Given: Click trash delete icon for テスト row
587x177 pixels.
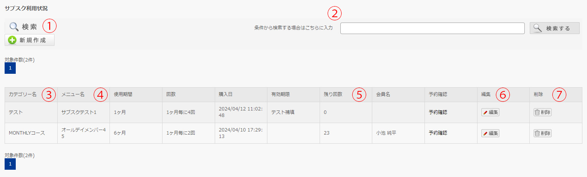Looking at the screenshot, I should [x=537, y=112].
